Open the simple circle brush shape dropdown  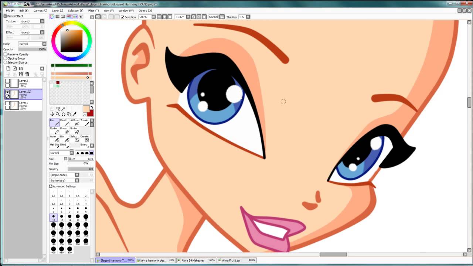(64, 175)
